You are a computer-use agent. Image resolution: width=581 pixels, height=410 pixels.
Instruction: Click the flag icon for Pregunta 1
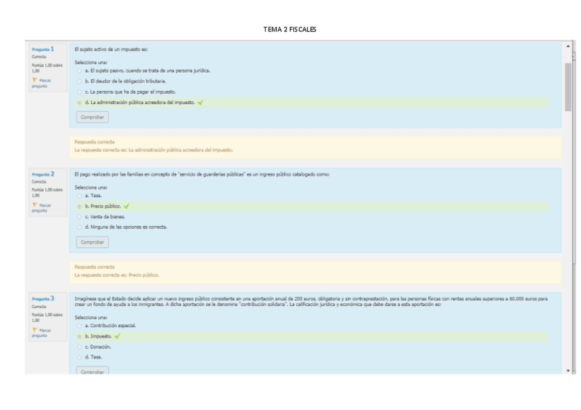pos(34,80)
